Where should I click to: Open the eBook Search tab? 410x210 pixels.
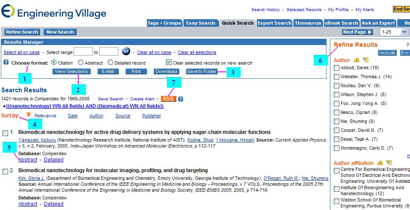(342, 23)
